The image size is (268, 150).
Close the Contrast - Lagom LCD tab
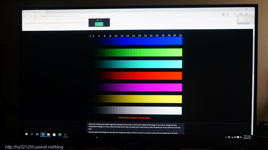tap(43, 12)
